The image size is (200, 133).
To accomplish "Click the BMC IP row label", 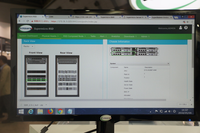I will (126, 92).
